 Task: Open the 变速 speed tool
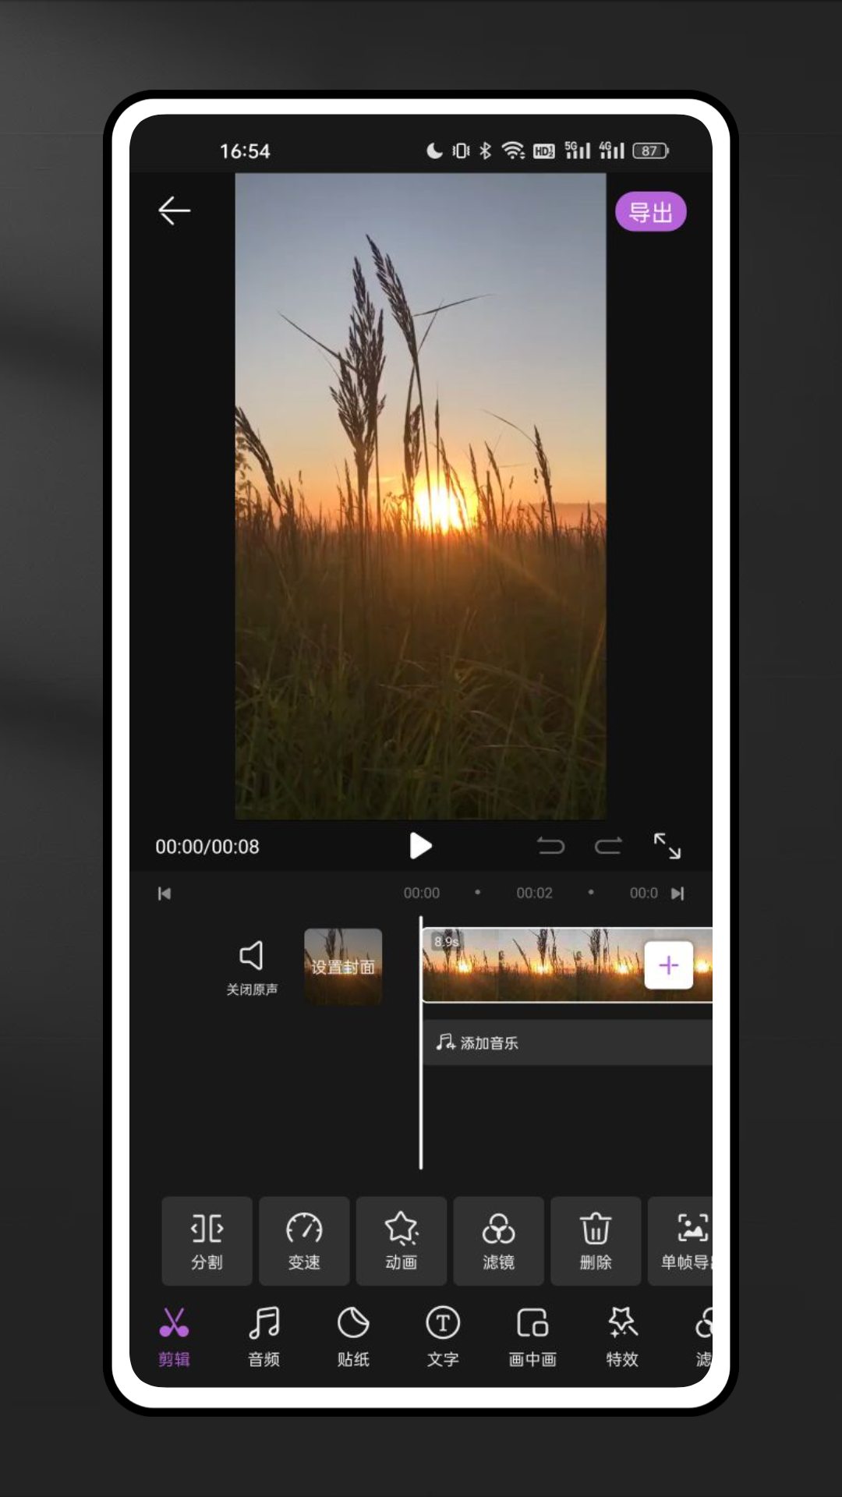[x=304, y=1241]
